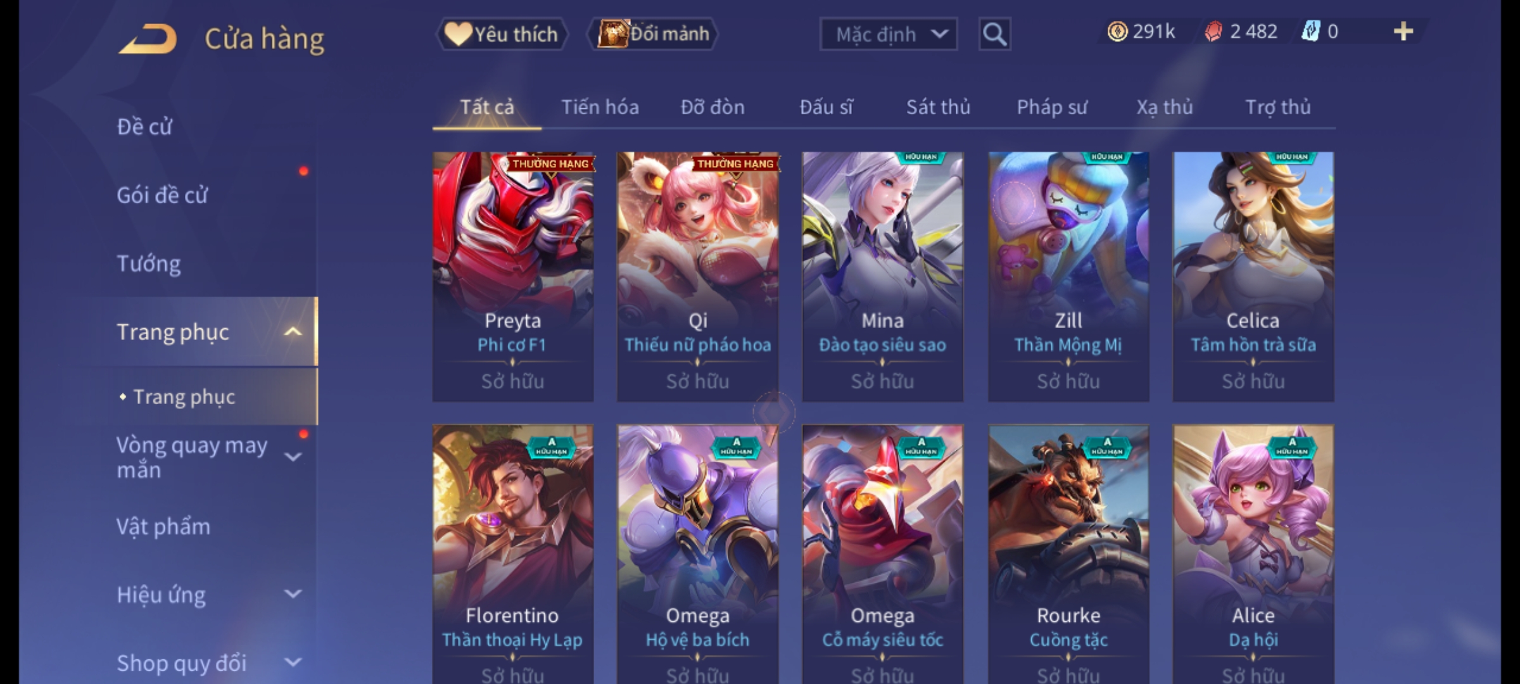Collapse the Trang phục sidebar section

pyautogui.click(x=293, y=332)
